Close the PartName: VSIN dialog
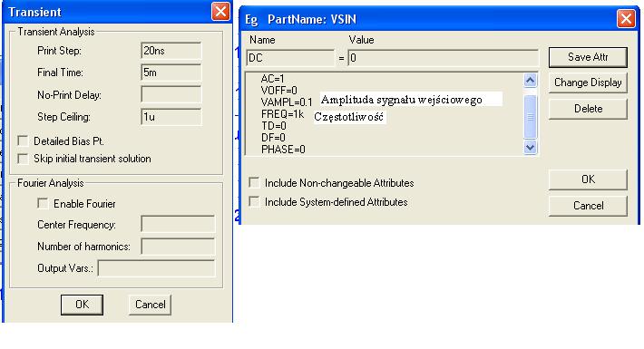The width and height of the screenshot is (644, 349). tap(626, 18)
